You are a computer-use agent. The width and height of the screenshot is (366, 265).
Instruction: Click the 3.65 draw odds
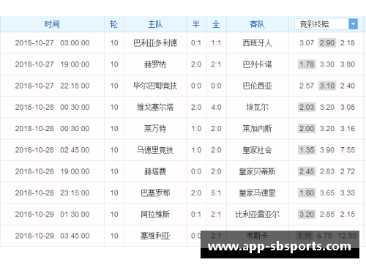327,193
